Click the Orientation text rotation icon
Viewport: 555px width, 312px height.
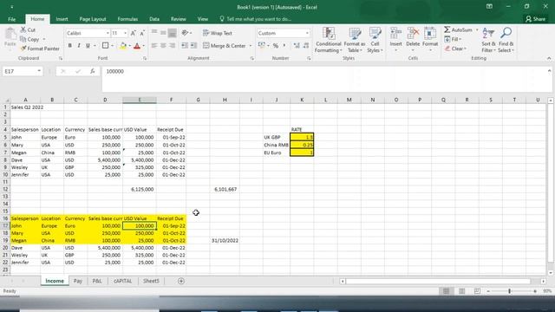pos(185,33)
